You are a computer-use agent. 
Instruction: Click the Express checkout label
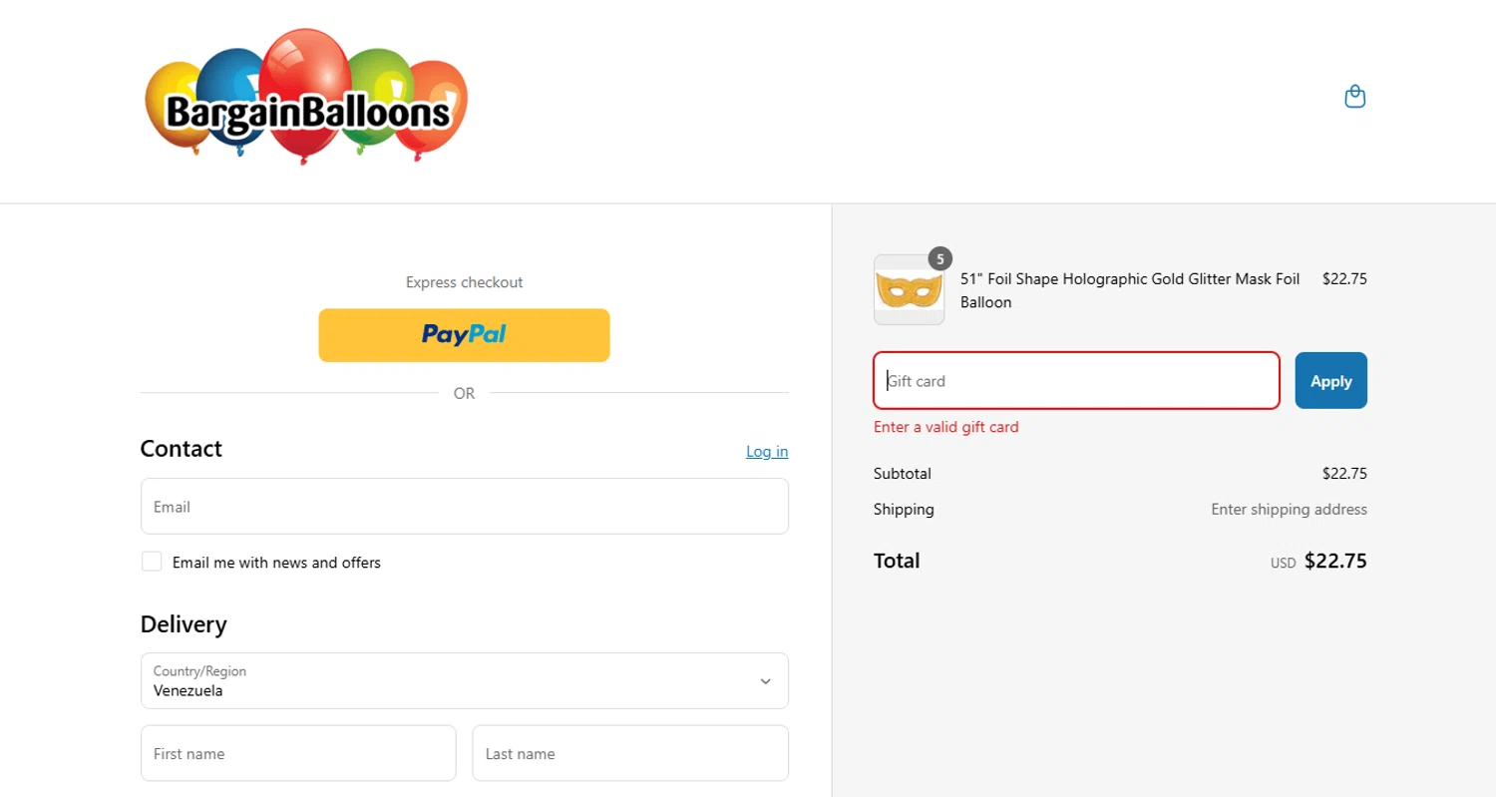pos(465,282)
